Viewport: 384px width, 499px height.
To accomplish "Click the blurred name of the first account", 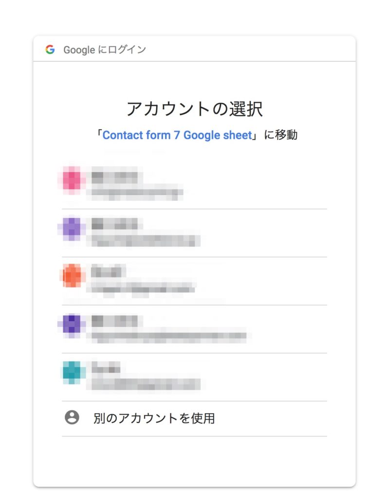I will pyautogui.click(x=114, y=176).
